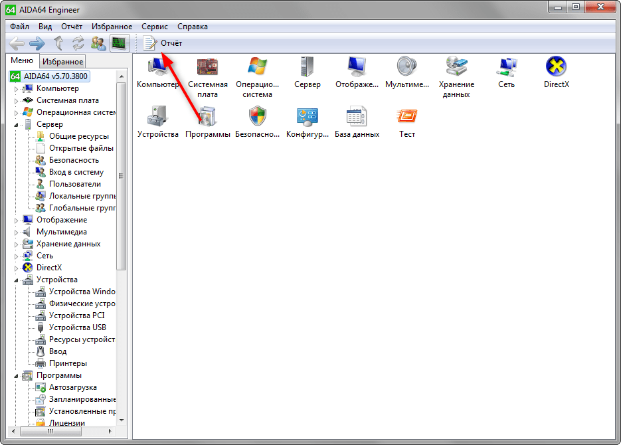Go back with the left arrow toolbar button
Screen dimensions: 621x445
tap(17, 43)
